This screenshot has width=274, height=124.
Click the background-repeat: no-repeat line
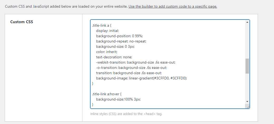[x=121, y=41]
